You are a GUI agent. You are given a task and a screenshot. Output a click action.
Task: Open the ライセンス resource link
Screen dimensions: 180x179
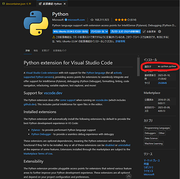click(x=148, y=171)
